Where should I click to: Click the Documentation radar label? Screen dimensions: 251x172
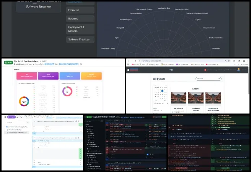[x=136, y=13]
